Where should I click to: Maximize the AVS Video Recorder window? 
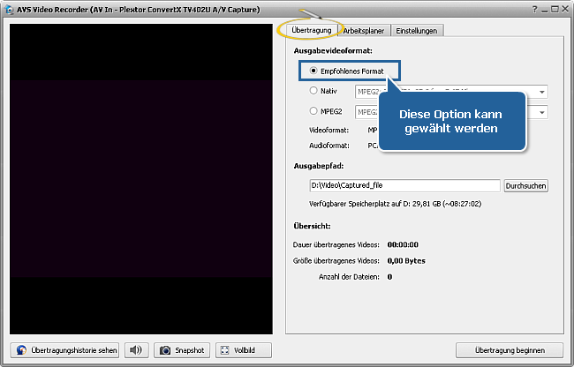(555, 10)
